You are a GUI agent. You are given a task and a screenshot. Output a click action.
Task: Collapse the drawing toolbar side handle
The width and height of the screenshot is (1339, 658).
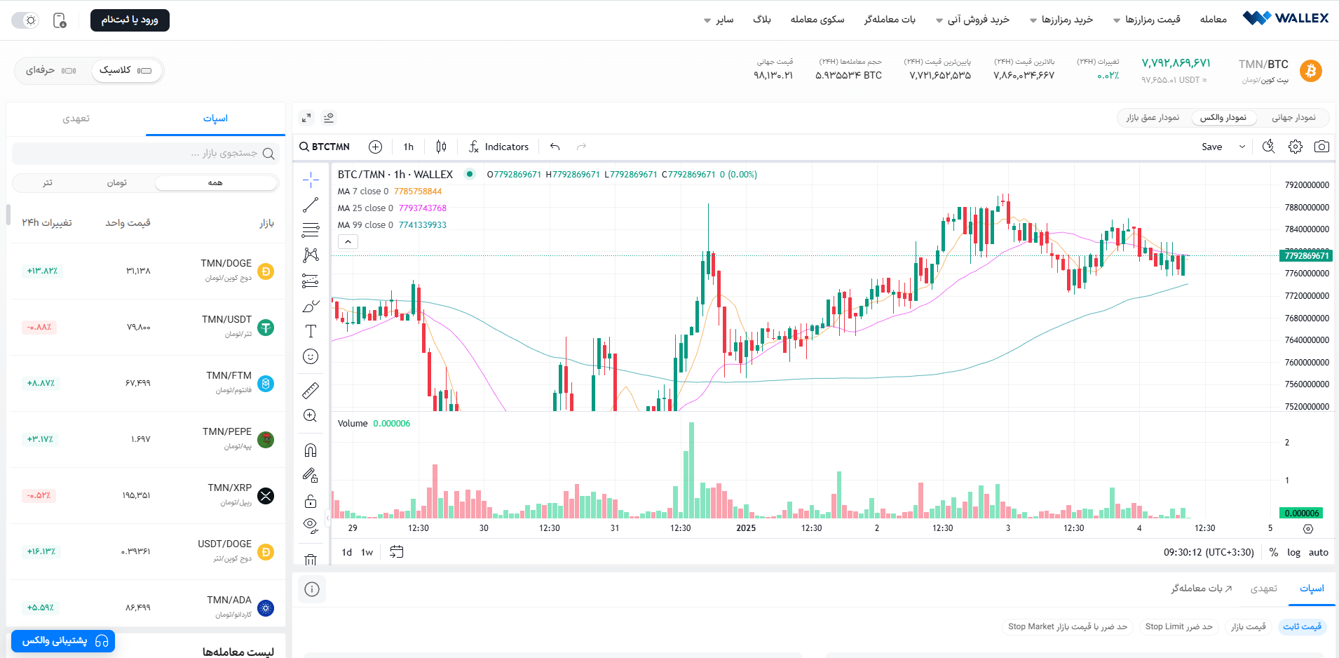click(327, 519)
